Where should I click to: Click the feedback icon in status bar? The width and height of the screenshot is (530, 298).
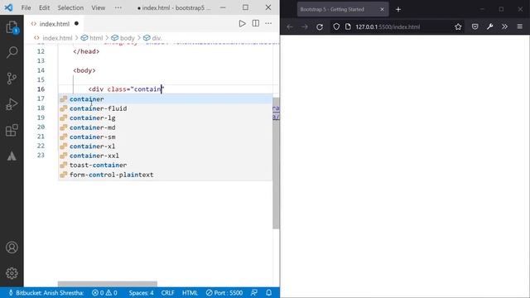254,292
